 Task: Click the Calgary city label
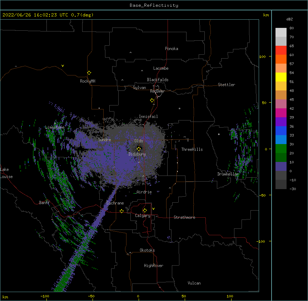pyautogui.click(x=143, y=216)
